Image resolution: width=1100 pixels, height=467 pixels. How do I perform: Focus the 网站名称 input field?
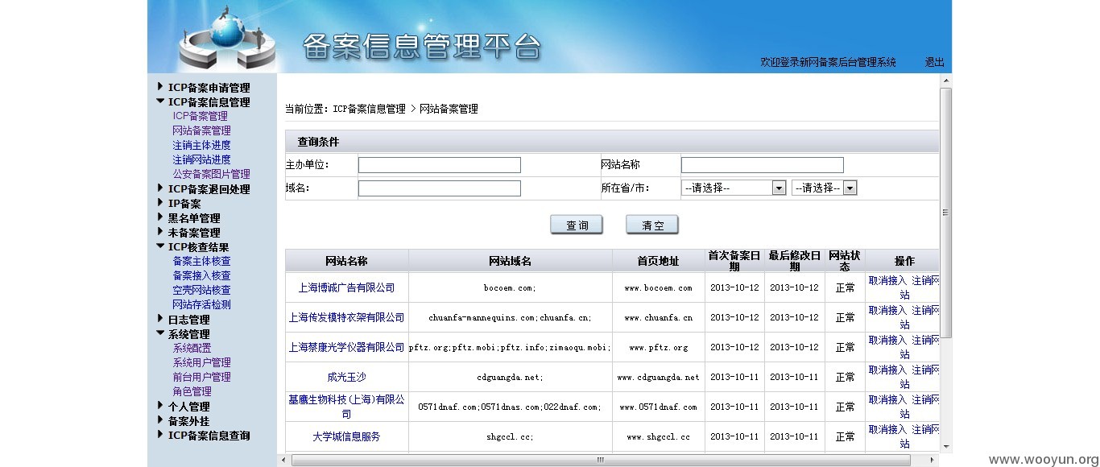pyautogui.click(x=763, y=165)
